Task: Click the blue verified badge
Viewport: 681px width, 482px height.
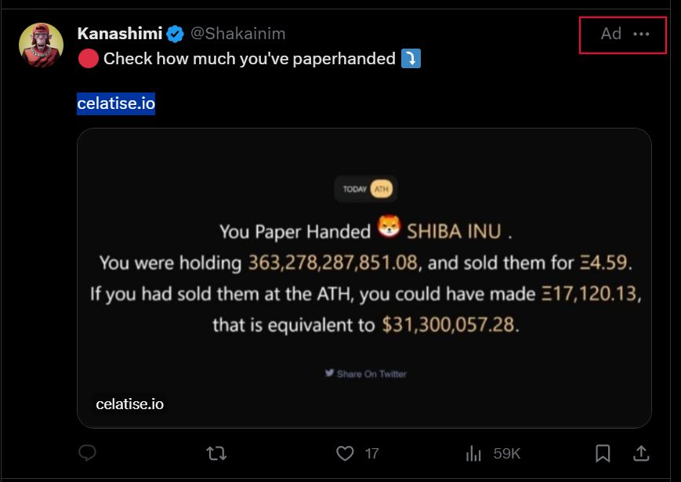Action: 175,34
